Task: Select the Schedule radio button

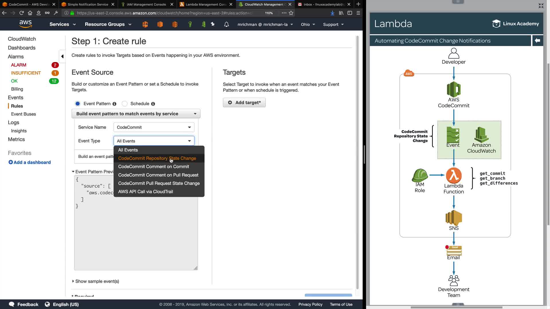Action: tap(125, 104)
